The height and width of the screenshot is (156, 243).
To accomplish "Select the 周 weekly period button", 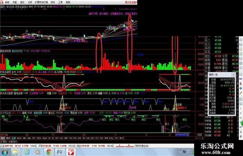I will coord(241,136).
